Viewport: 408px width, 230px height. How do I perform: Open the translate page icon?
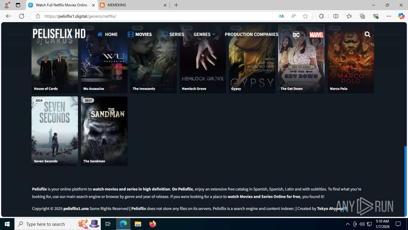281,16
